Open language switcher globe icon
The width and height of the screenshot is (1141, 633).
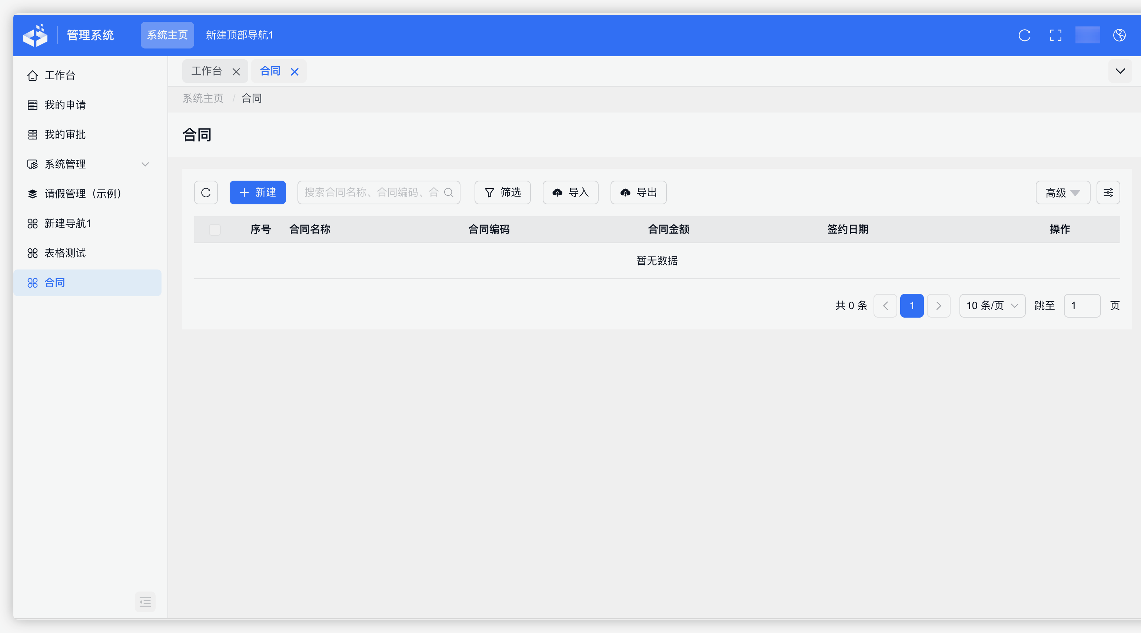[1120, 35]
